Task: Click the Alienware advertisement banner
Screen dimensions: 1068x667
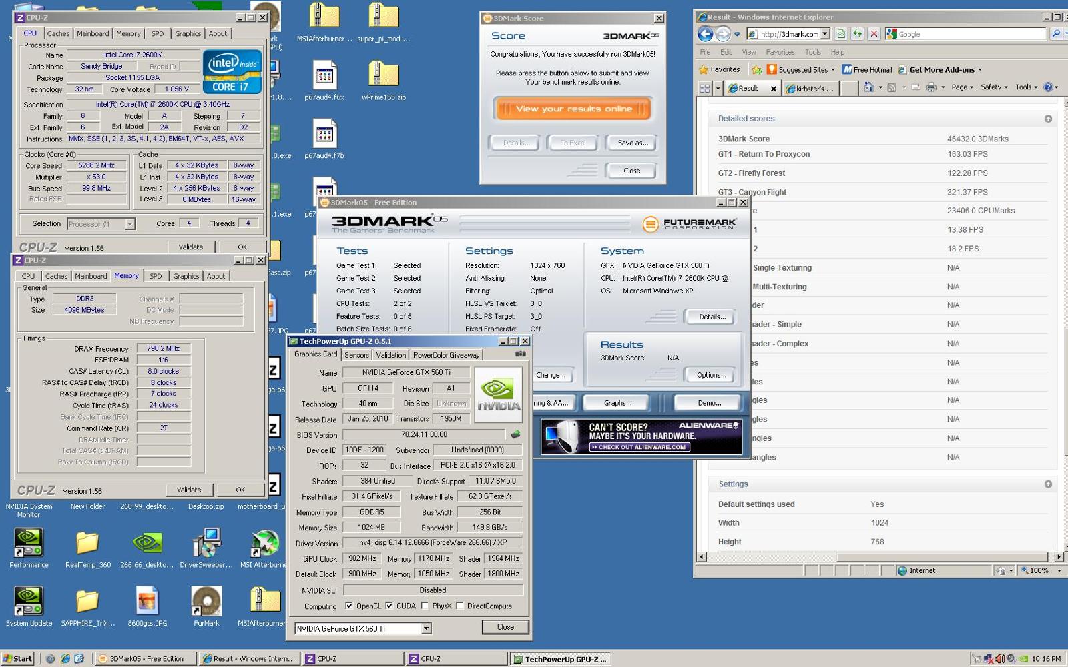Action: 641,436
